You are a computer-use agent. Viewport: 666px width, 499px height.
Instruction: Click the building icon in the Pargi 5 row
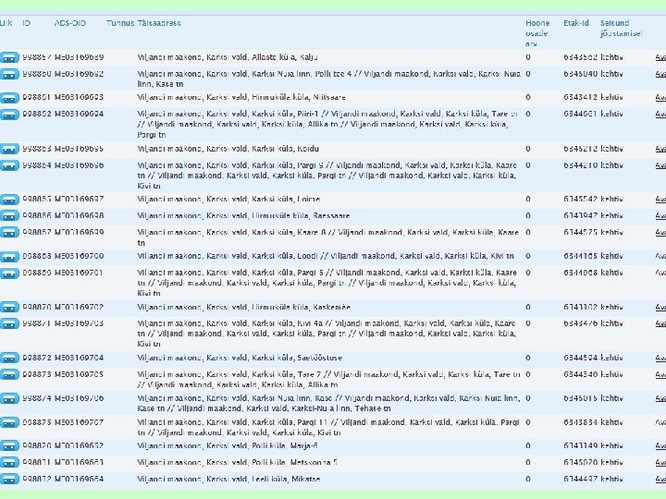9,273
